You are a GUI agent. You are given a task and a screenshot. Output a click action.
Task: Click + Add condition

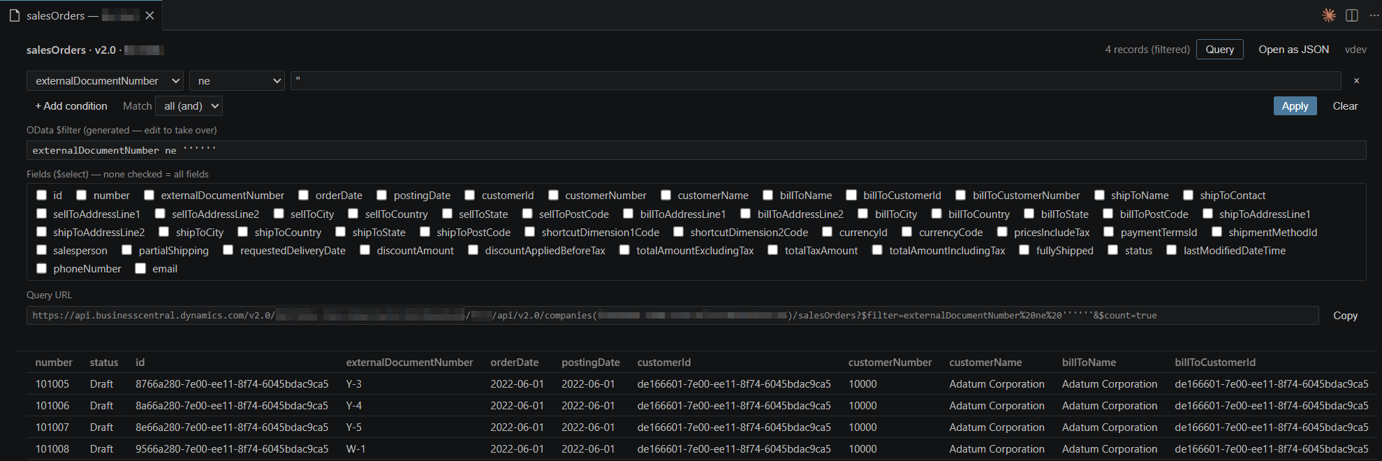(71, 106)
